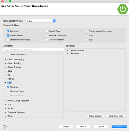Collapse the Ops category
This screenshot has height=131, width=129.
5,83
